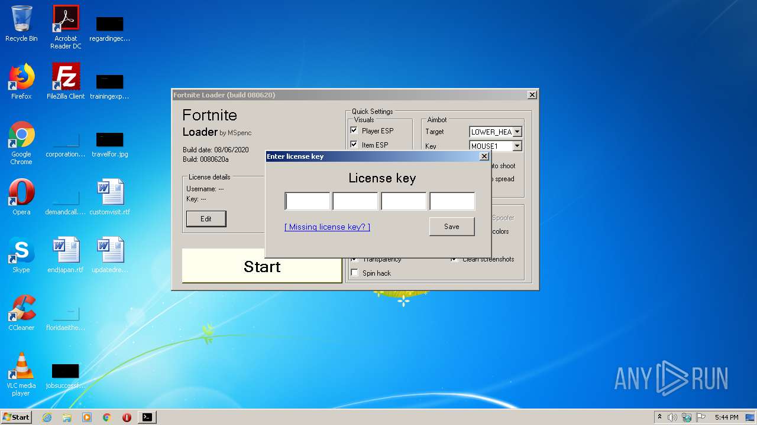
Task: Toggle the Player ESP checkbox
Action: click(x=354, y=130)
